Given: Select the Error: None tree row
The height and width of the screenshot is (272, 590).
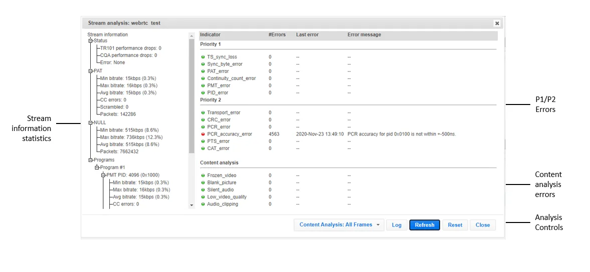Looking at the screenshot, I should point(112,62).
